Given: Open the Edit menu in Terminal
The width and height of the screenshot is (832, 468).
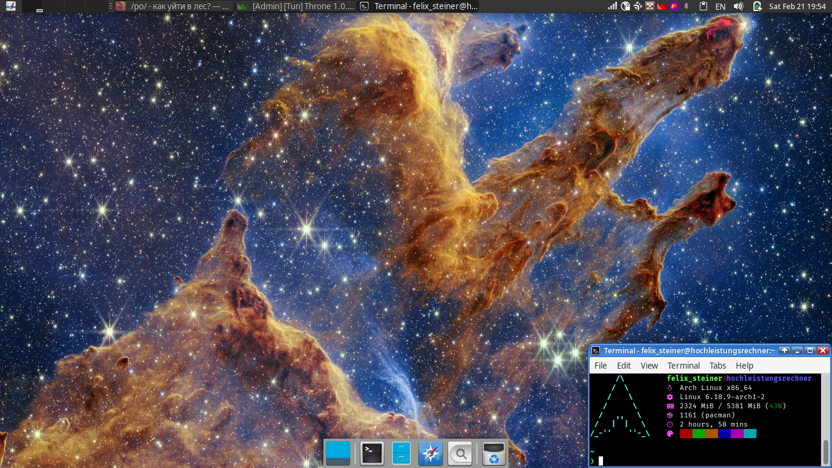Looking at the screenshot, I should coord(624,366).
